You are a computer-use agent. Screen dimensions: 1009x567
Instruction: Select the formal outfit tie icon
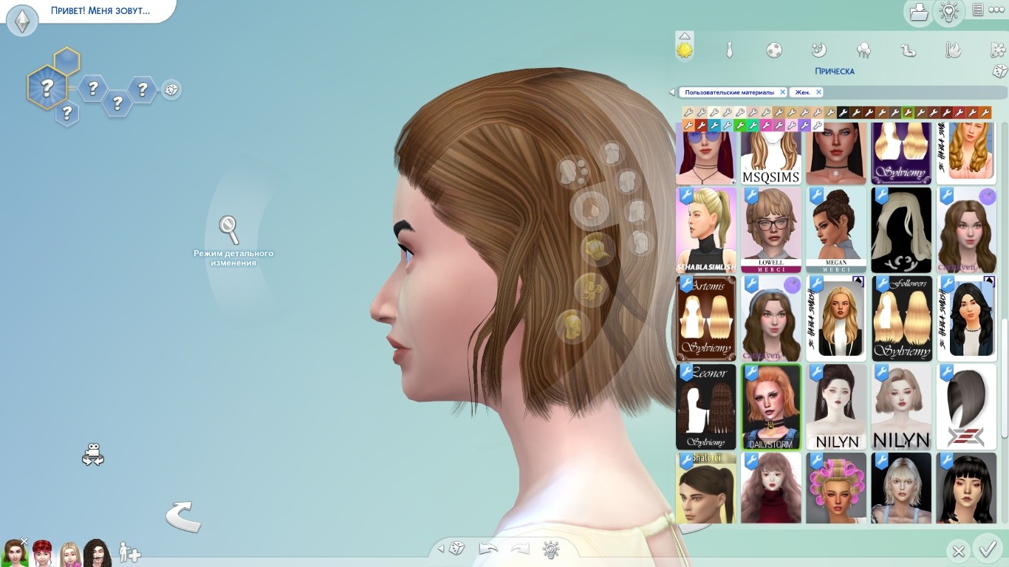click(729, 50)
